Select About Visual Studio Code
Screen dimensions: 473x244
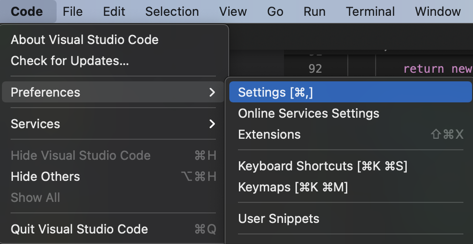pos(113,40)
